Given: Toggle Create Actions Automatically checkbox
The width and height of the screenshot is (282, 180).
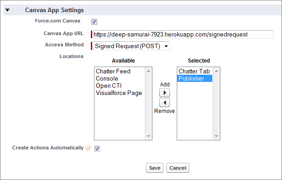Looking at the screenshot, I should (x=97, y=148).
